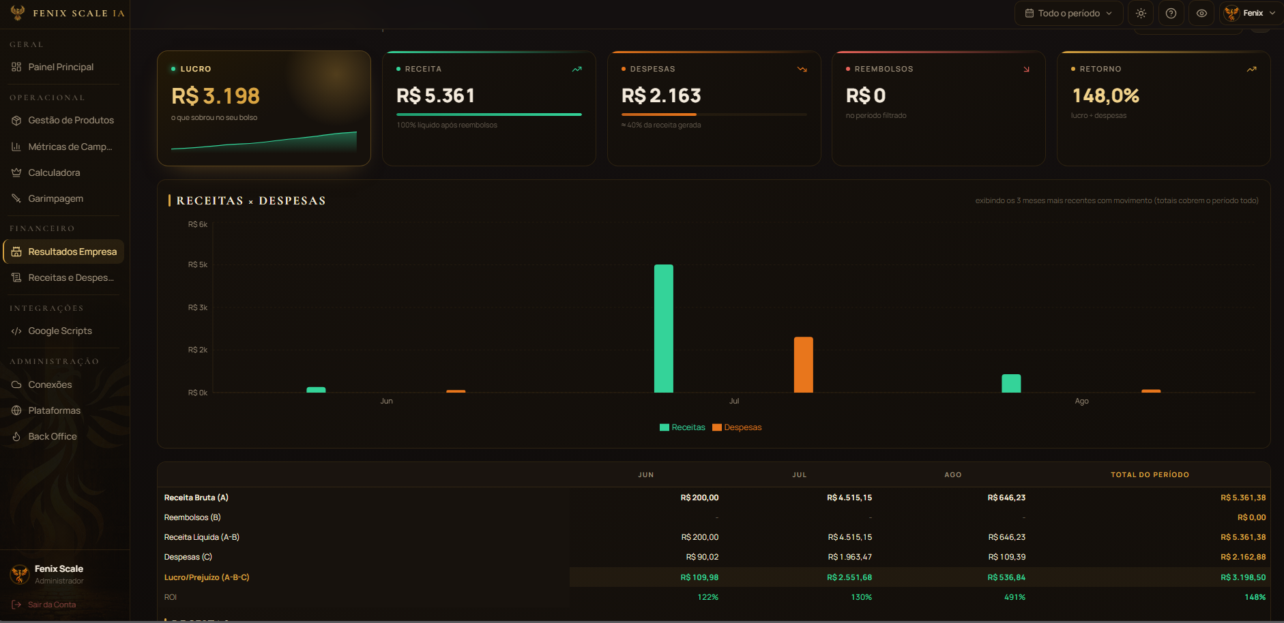
Task: Open the help question mark icon
Action: [x=1171, y=14]
